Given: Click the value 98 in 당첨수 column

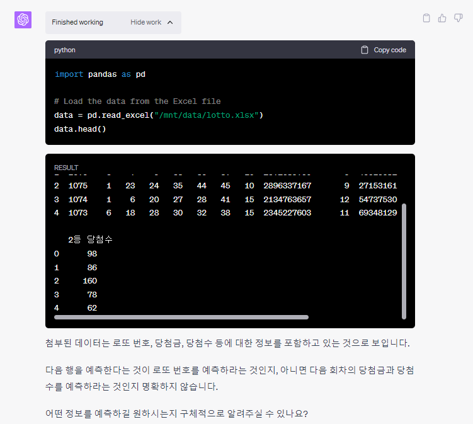Looking at the screenshot, I should pos(92,254).
